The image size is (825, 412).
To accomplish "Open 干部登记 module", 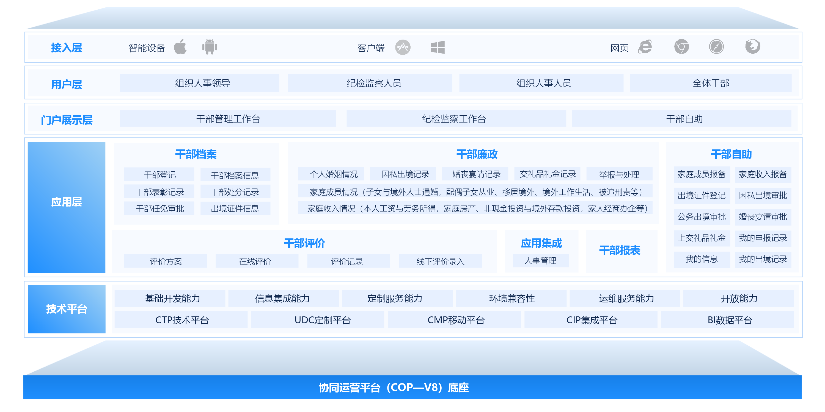I will tap(159, 175).
